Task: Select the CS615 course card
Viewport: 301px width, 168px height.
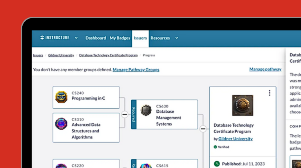Action: pos(164,164)
